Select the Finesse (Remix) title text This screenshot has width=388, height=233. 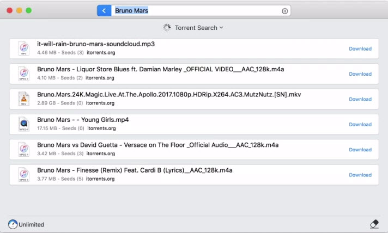coord(135,170)
